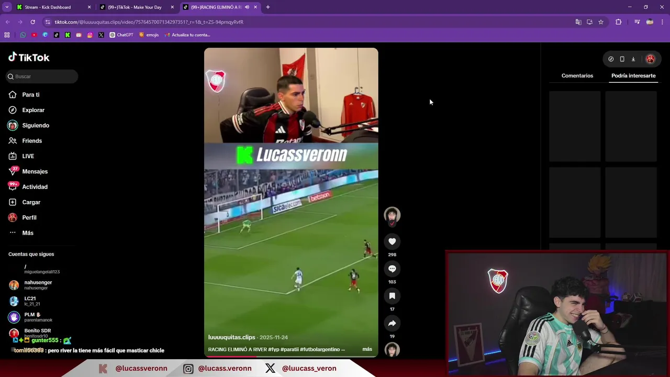This screenshot has width=670, height=377.
Task: Reload the page
Action: (x=32, y=22)
